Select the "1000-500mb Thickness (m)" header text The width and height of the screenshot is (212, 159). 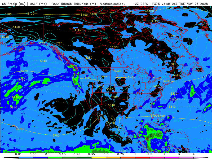pyautogui.click(x=73, y=4)
